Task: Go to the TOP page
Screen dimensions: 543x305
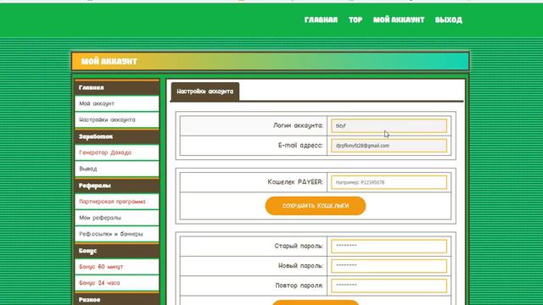Action: 355,19
